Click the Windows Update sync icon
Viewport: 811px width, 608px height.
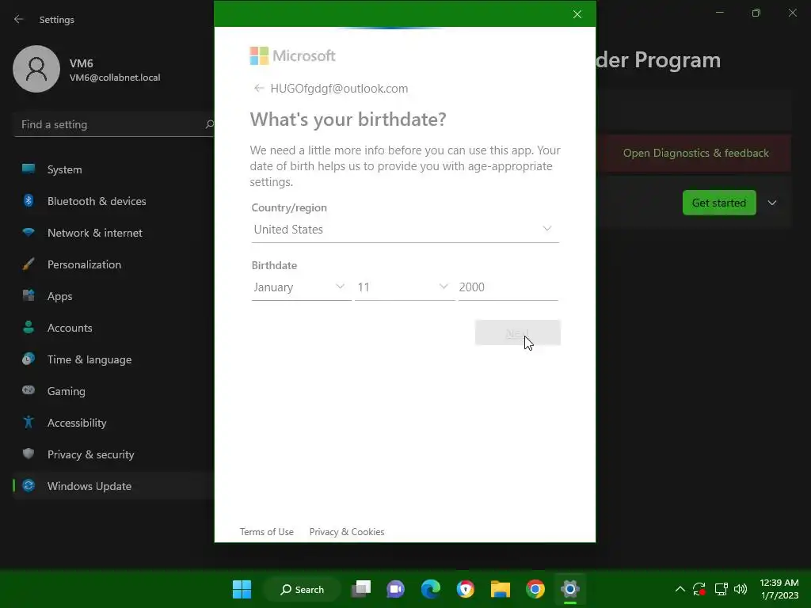(x=29, y=485)
